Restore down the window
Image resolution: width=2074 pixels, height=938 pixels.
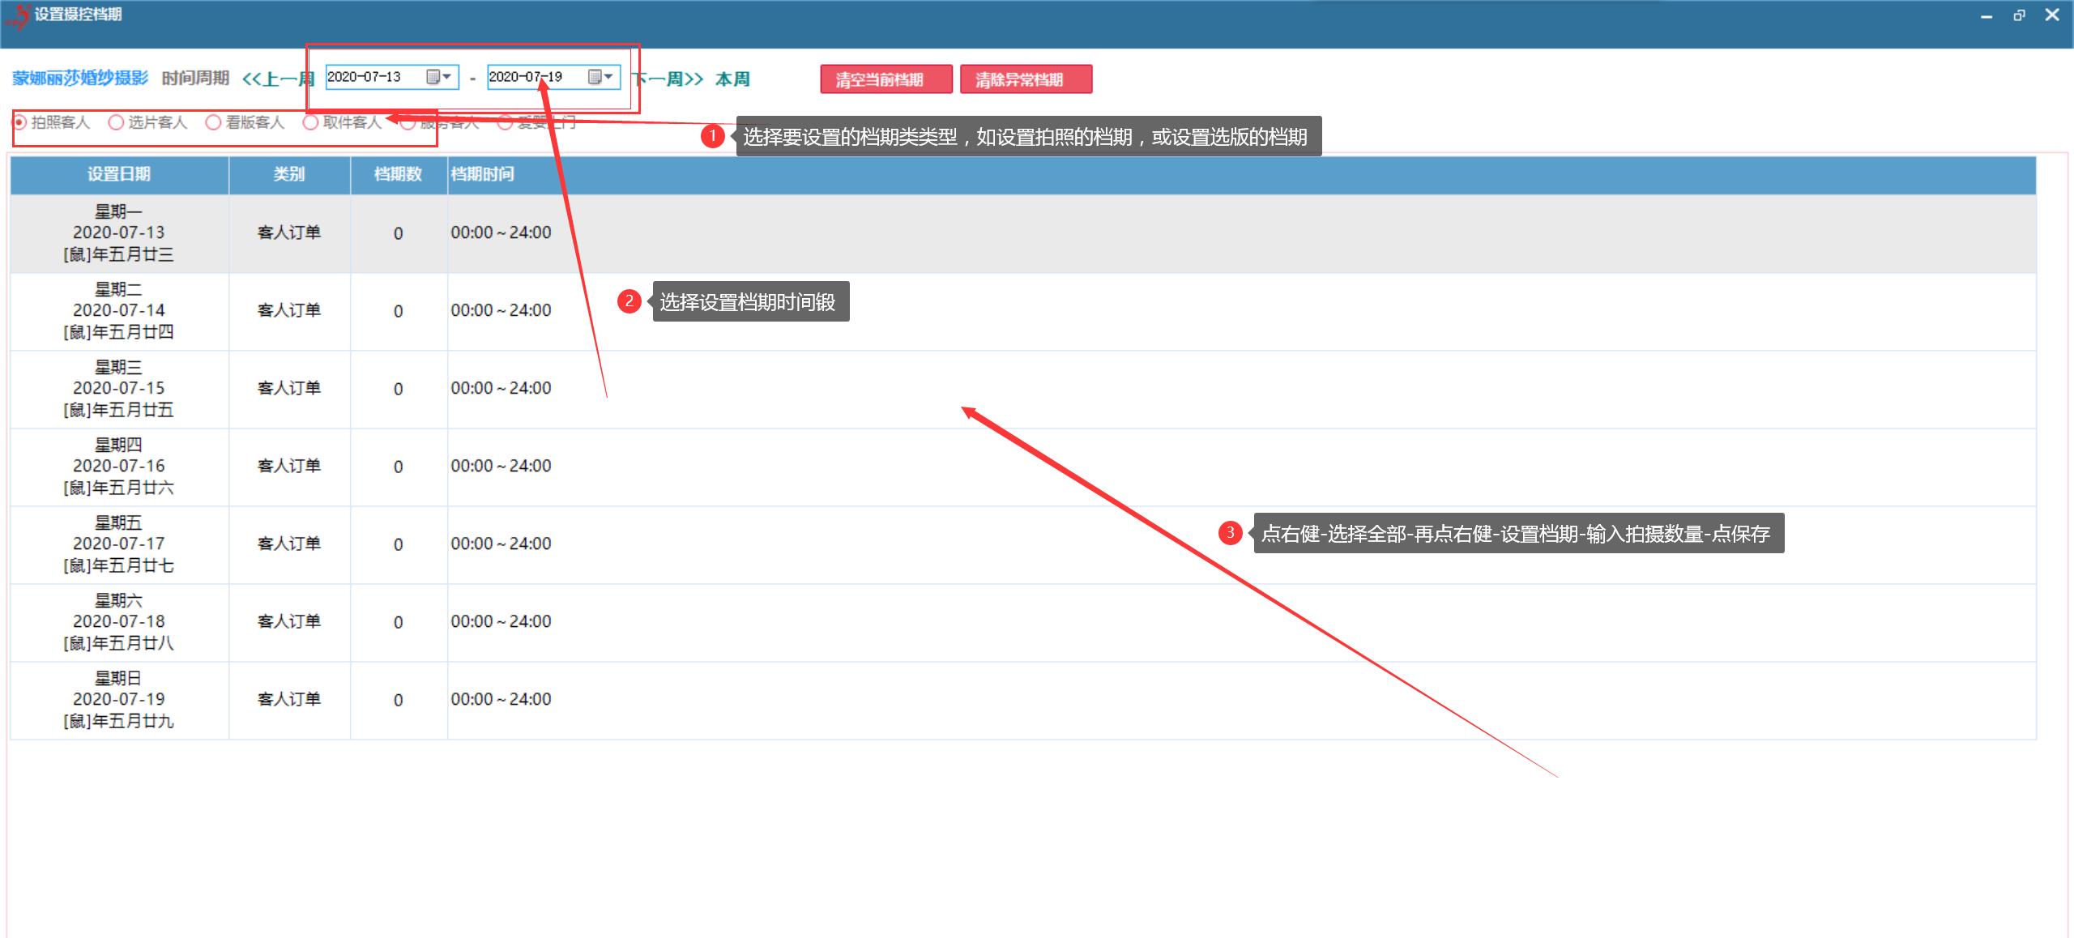point(2019,15)
